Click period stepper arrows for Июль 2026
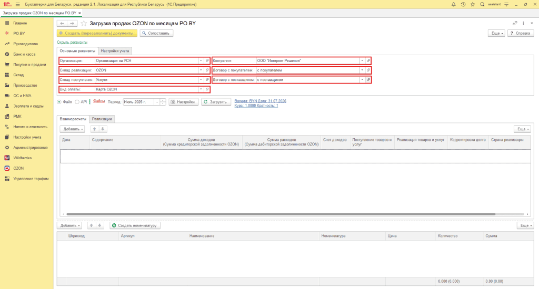The width and height of the screenshot is (539, 289). coord(163,102)
